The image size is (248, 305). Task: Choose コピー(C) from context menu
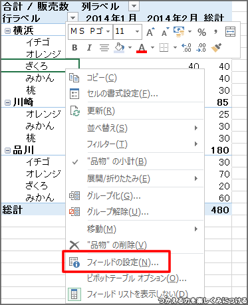[135, 78]
